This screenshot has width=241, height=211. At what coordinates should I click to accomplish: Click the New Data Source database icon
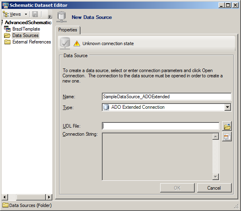click(62, 17)
